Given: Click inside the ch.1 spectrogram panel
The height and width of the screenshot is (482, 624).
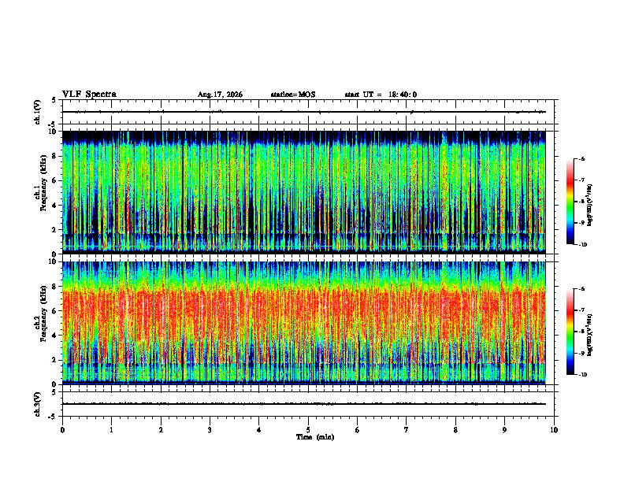Looking at the screenshot, I should pyautogui.click(x=303, y=192).
